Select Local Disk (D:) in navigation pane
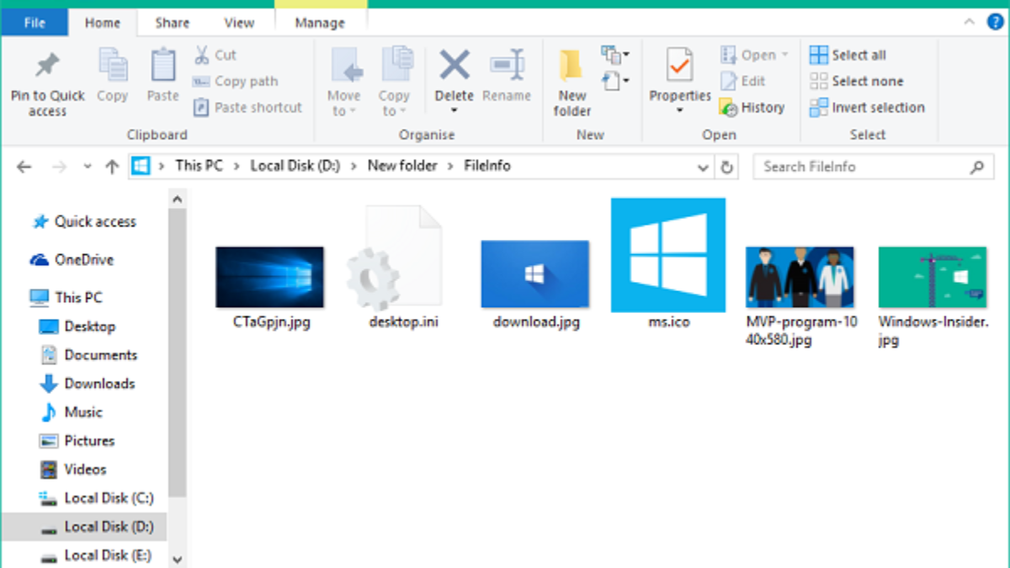This screenshot has width=1010, height=568. [84, 527]
